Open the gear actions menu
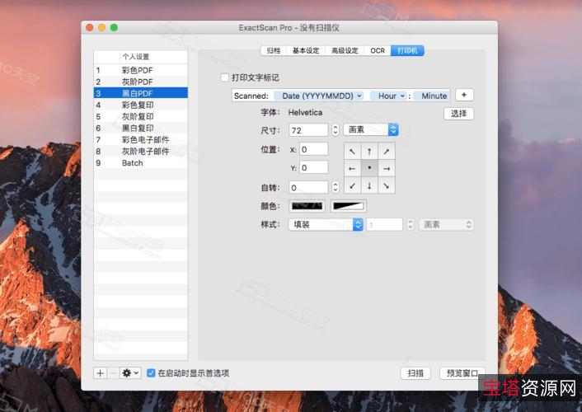Viewport: 582px width, 412px height. (130, 373)
